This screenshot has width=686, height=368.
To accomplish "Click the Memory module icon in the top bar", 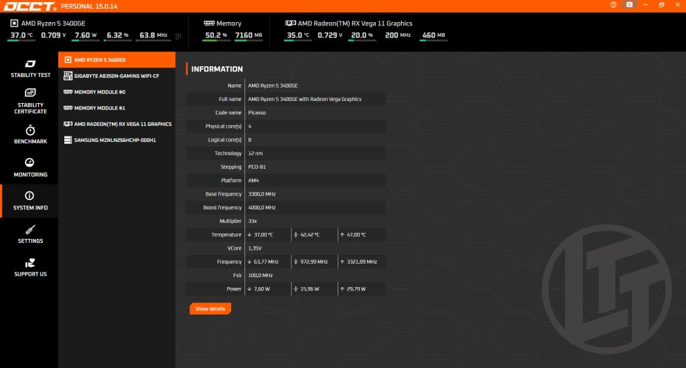I will pyautogui.click(x=209, y=23).
